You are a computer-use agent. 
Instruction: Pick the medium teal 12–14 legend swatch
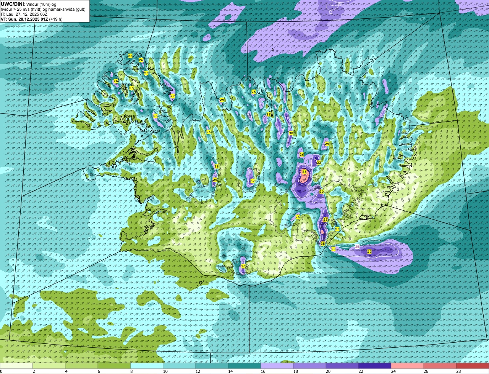(212, 366)
